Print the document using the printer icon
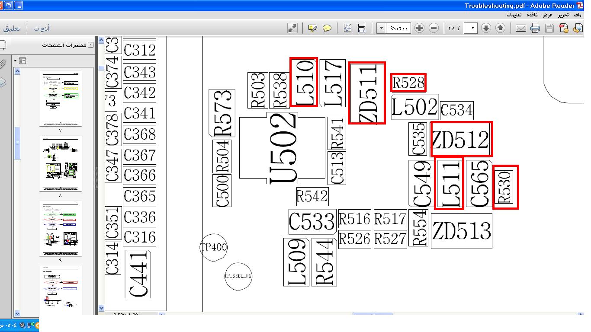The image size is (591, 332). coord(535,28)
